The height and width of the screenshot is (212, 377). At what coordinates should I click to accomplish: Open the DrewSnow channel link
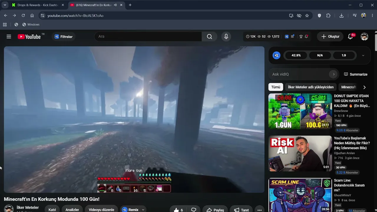pyautogui.click(x=341, y=111)
